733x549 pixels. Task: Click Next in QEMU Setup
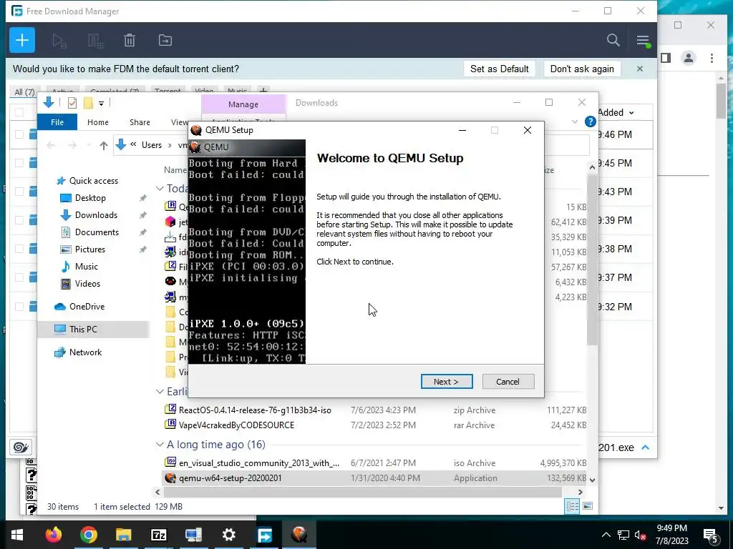pyautogui.click(x=447, y=382)
